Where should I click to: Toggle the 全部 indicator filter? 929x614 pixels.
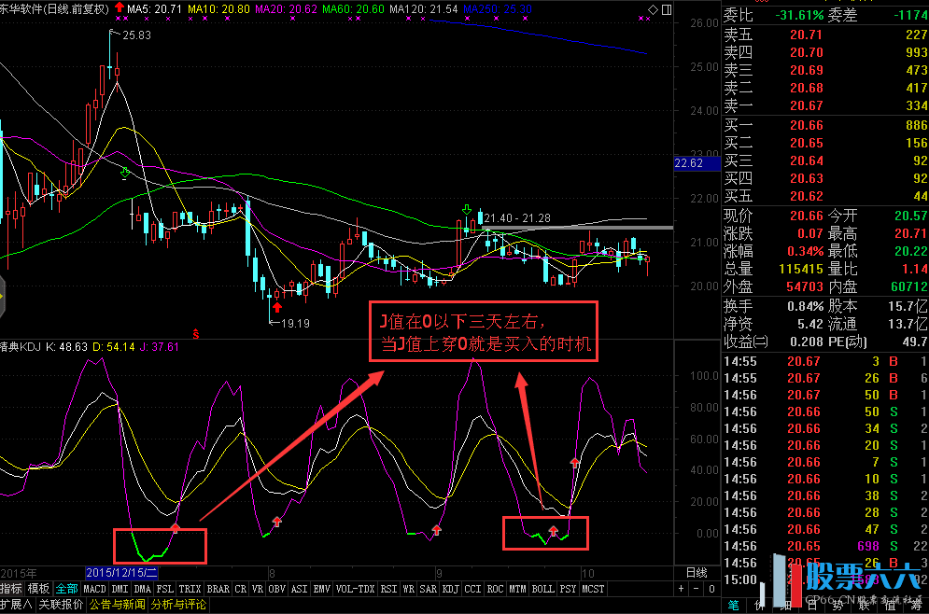coord(67,589)
